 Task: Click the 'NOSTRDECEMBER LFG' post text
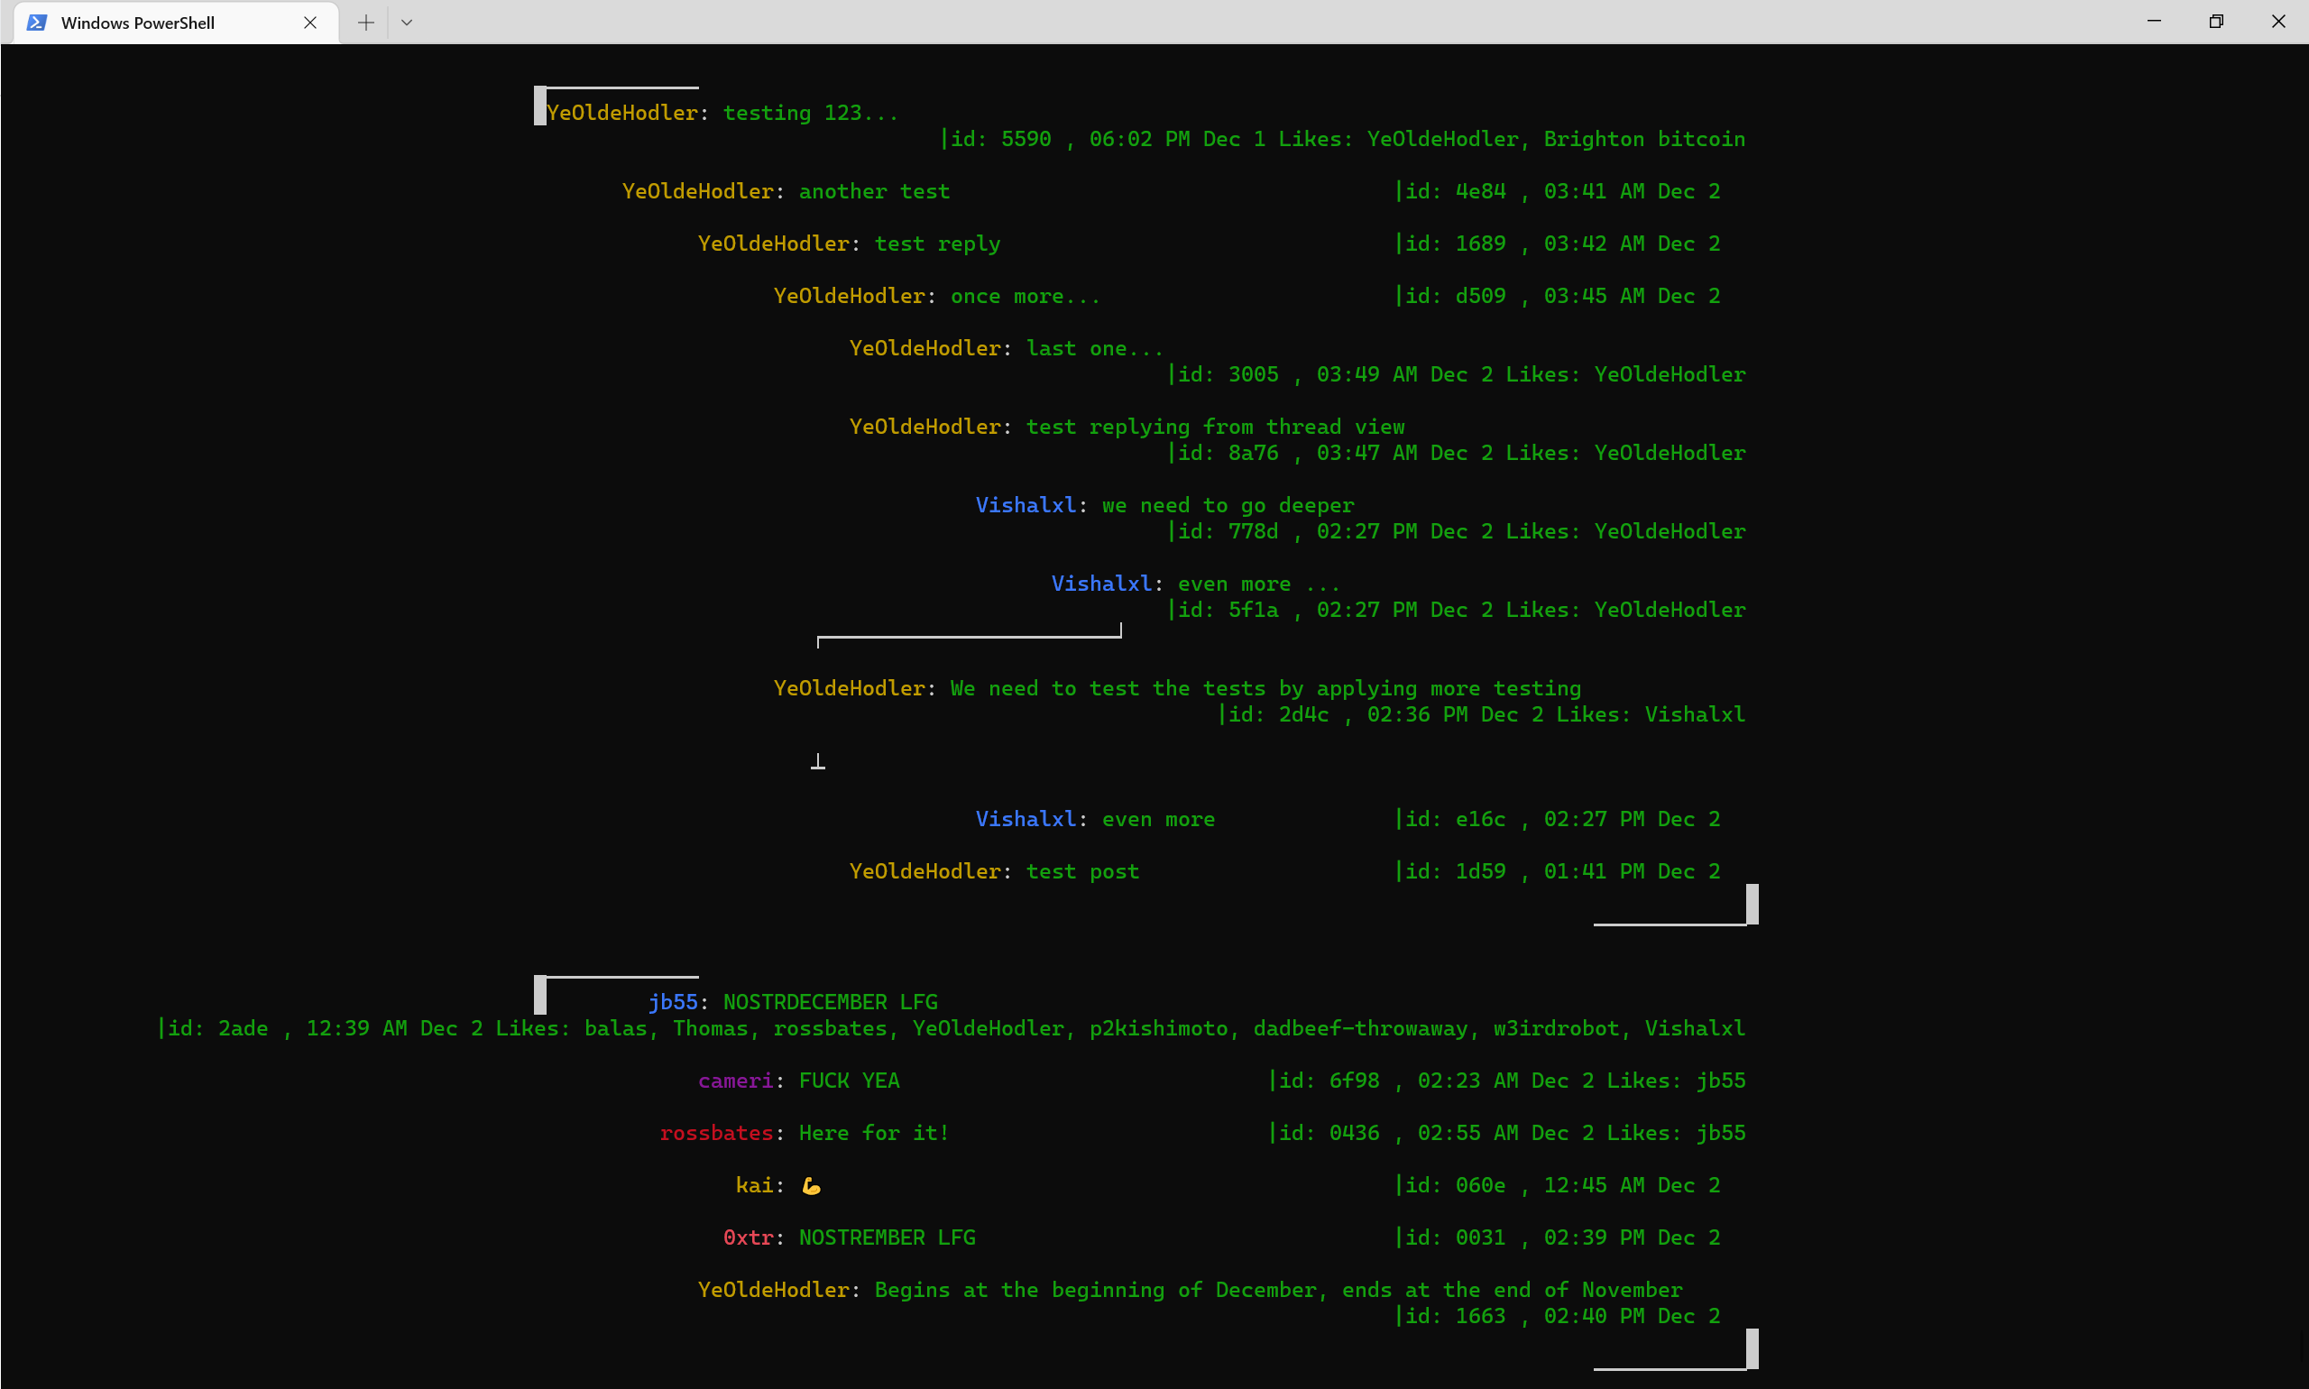(x=829, y=1002)
